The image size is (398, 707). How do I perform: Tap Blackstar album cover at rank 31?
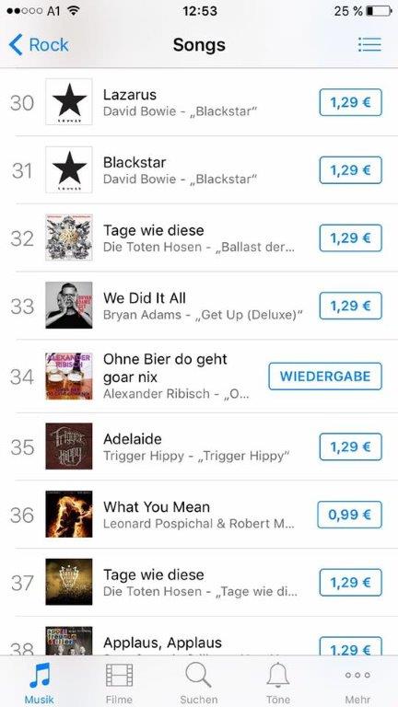(x=69, y=169)
